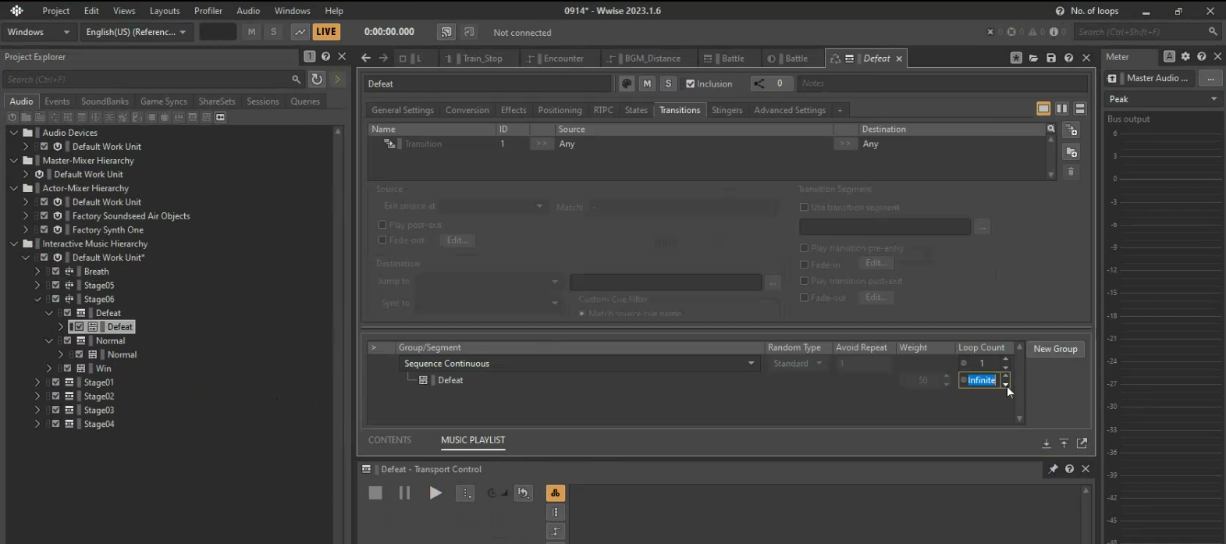Select side-by-side split layout icon
This screenshot has width=1226, height=544.
coord(1062,109)
